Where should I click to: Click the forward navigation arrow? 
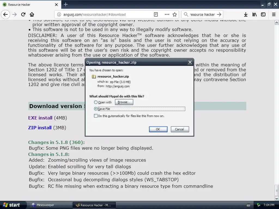[x=14, y=14]
